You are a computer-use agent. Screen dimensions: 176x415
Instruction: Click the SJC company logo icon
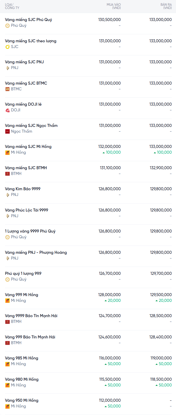tap(7, 47)
